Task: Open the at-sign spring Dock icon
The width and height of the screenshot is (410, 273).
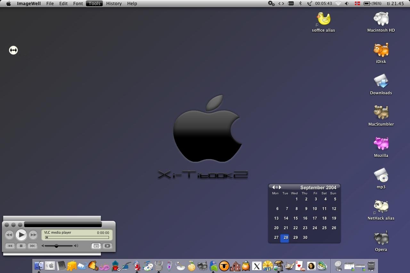Action: (338, 266)
